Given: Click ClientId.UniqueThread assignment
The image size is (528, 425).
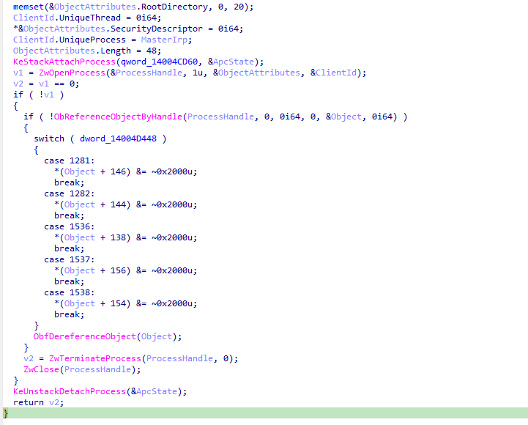Looking at the screenshot, I should point(87,18).
